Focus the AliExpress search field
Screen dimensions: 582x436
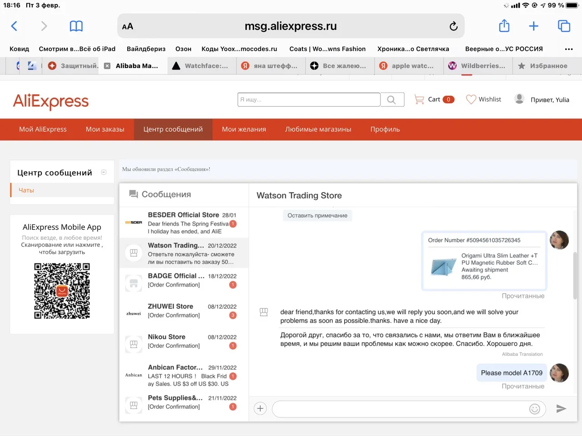point(309,99)
